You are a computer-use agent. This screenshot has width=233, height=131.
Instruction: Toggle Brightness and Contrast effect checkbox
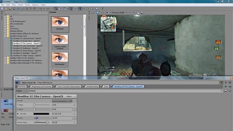(29, 87)
